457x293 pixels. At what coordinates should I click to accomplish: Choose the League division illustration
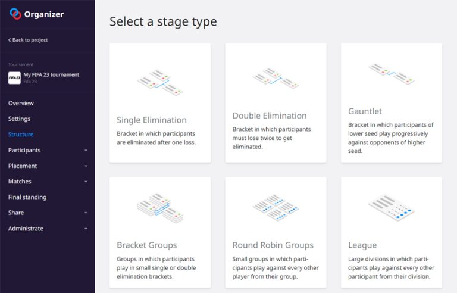391,207
